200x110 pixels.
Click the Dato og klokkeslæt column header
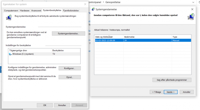click(x=109, y=37)
